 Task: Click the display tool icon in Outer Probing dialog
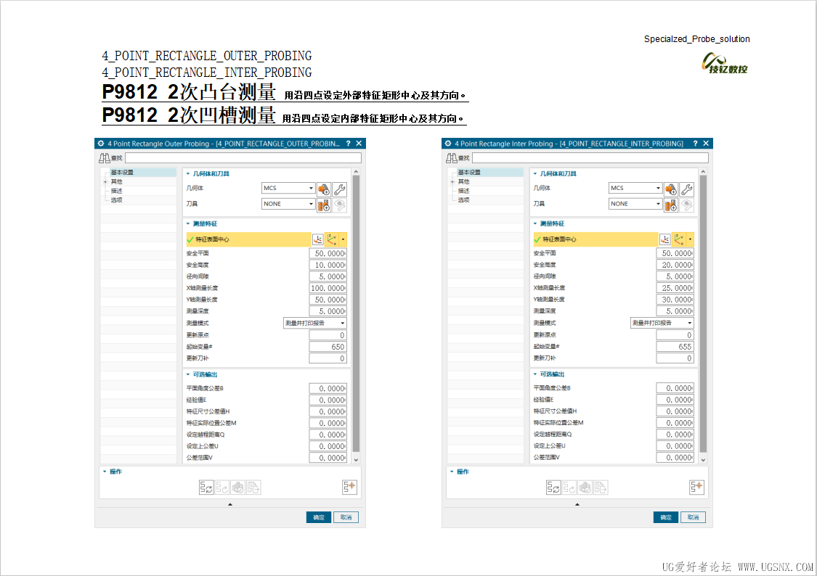[x=339, y=205]
